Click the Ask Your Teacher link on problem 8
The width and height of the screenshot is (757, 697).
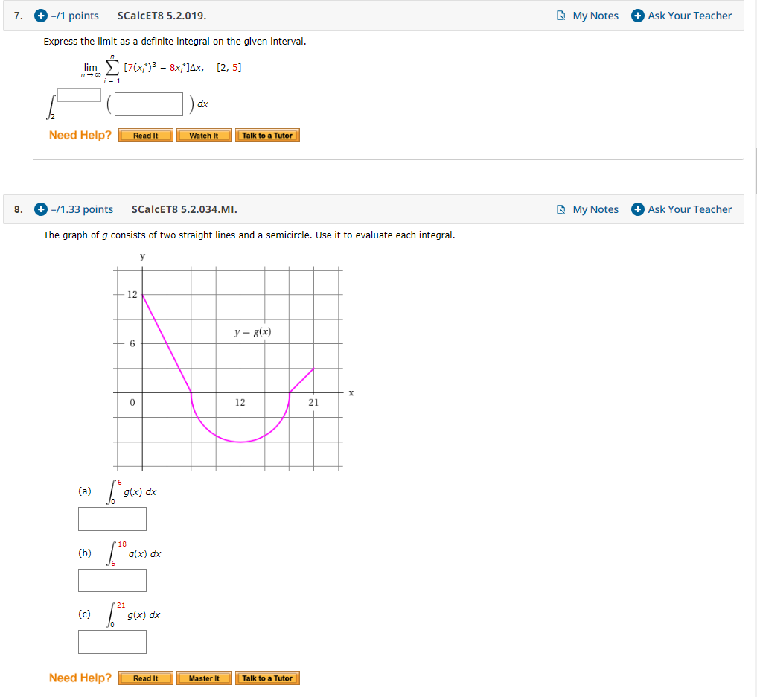pyautogui.click(x=689, y=209)
